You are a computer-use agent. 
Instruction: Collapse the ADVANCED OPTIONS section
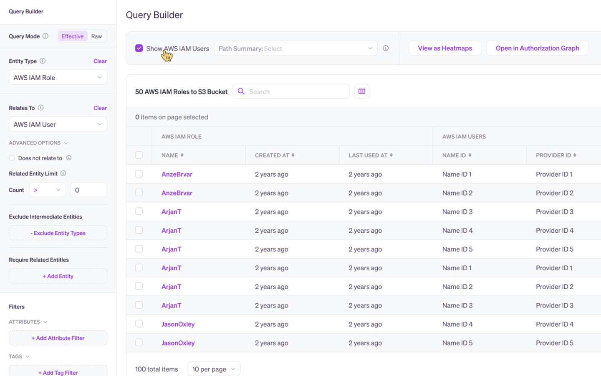pos(38,143)
